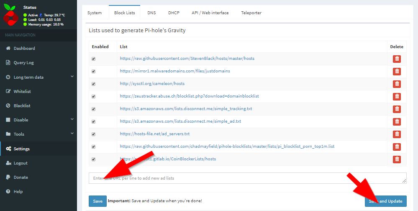Image resolution: width=418 pixels, height=211 pixels.
Task: Click the green Active status text
Action: click(x=33, y=15)
